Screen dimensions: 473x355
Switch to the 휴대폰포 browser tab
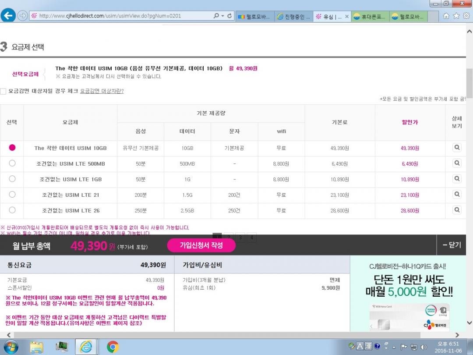370,17
